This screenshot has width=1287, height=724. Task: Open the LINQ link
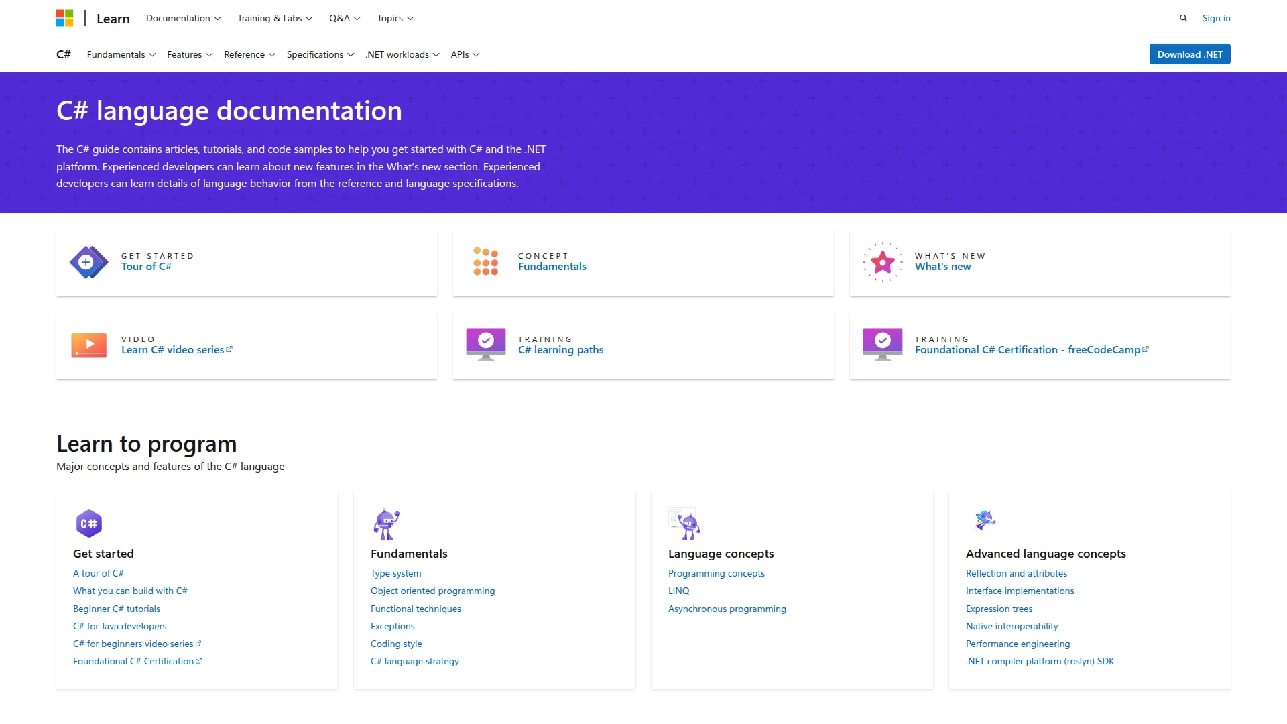[679, 591]
